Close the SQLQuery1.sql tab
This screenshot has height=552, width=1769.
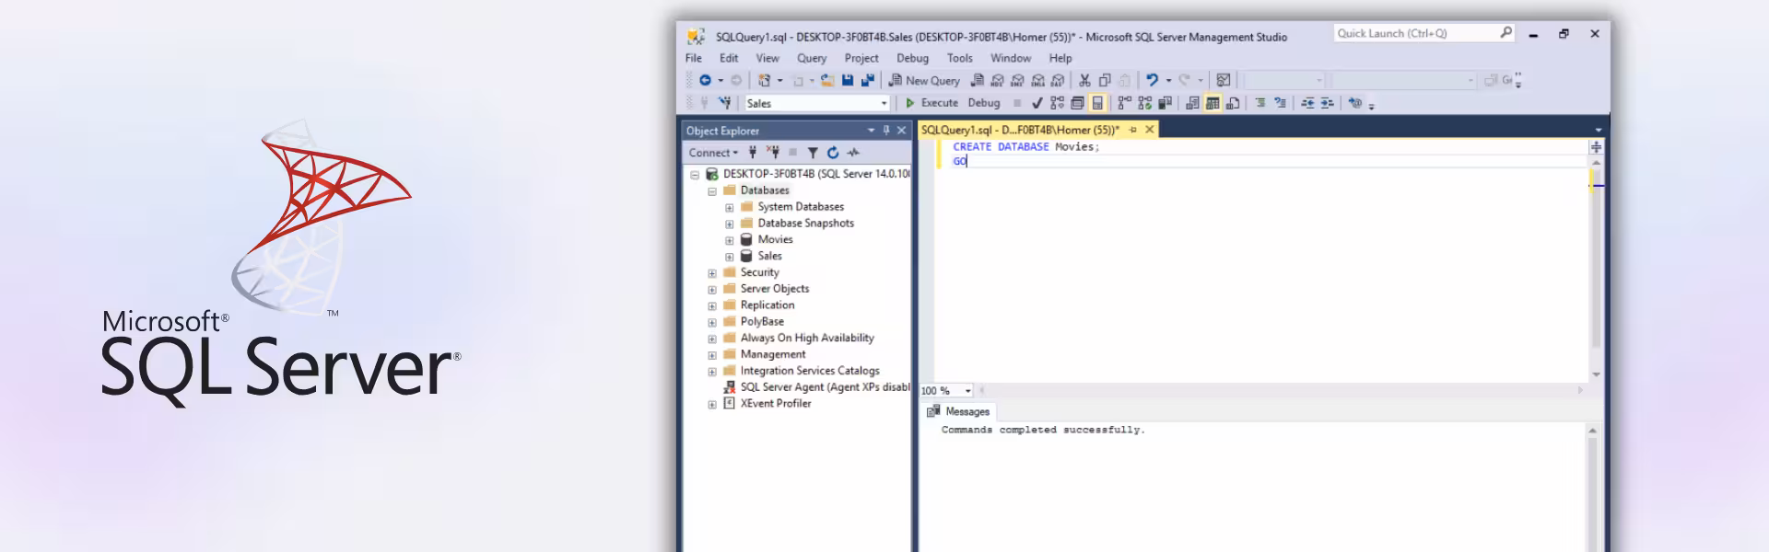point(1149,130)
